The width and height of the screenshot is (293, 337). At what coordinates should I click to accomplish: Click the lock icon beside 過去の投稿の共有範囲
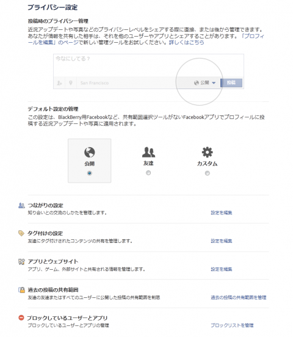[x=21, y=290]
